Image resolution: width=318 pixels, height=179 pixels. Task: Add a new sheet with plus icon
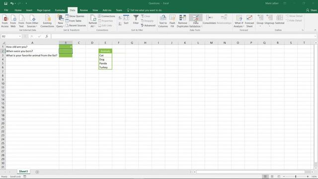(x=37, y=172)
